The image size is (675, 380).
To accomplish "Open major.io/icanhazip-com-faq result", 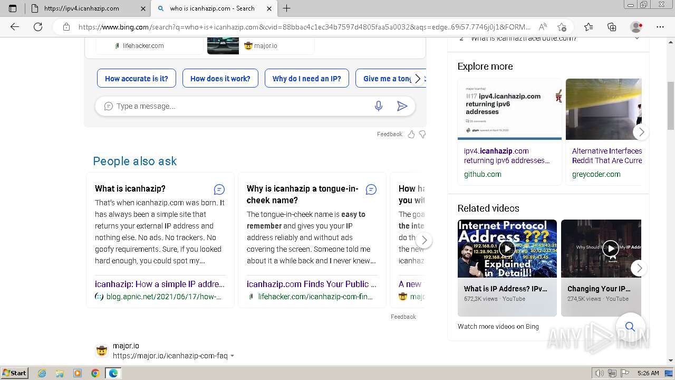I will click(170, 356).
